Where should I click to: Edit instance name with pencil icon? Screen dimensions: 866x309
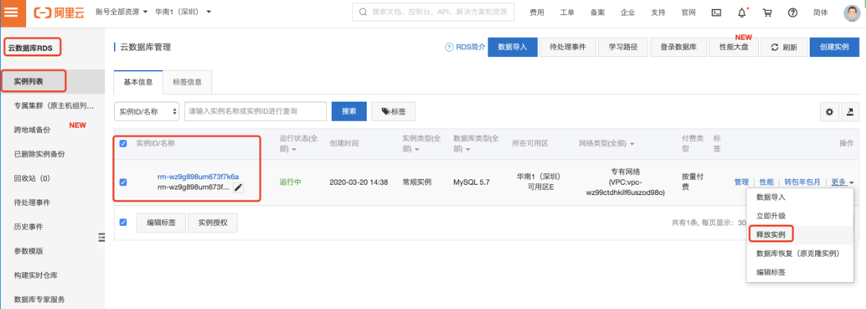pyautogui.click(x=238, y=187)
